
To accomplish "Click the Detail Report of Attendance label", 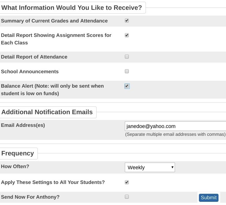I will 34,57.
